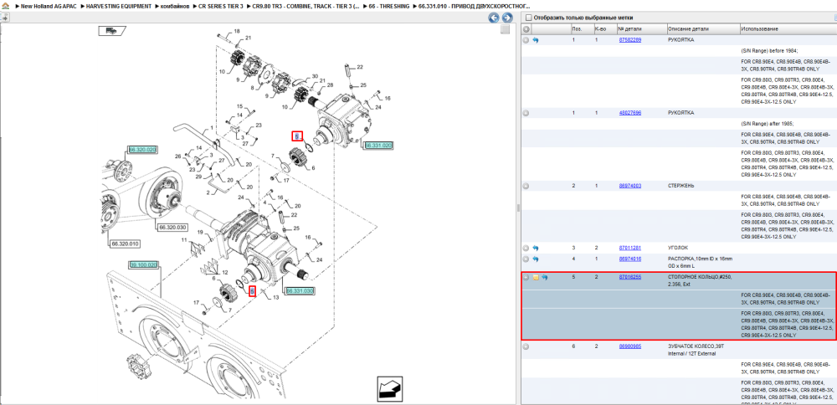
Task: Select upper callout 5 near gearbox
Action: (297, 136)
